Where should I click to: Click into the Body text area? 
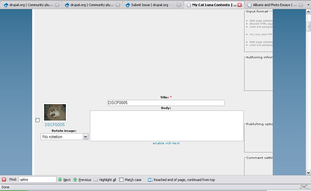click(167, 126)
